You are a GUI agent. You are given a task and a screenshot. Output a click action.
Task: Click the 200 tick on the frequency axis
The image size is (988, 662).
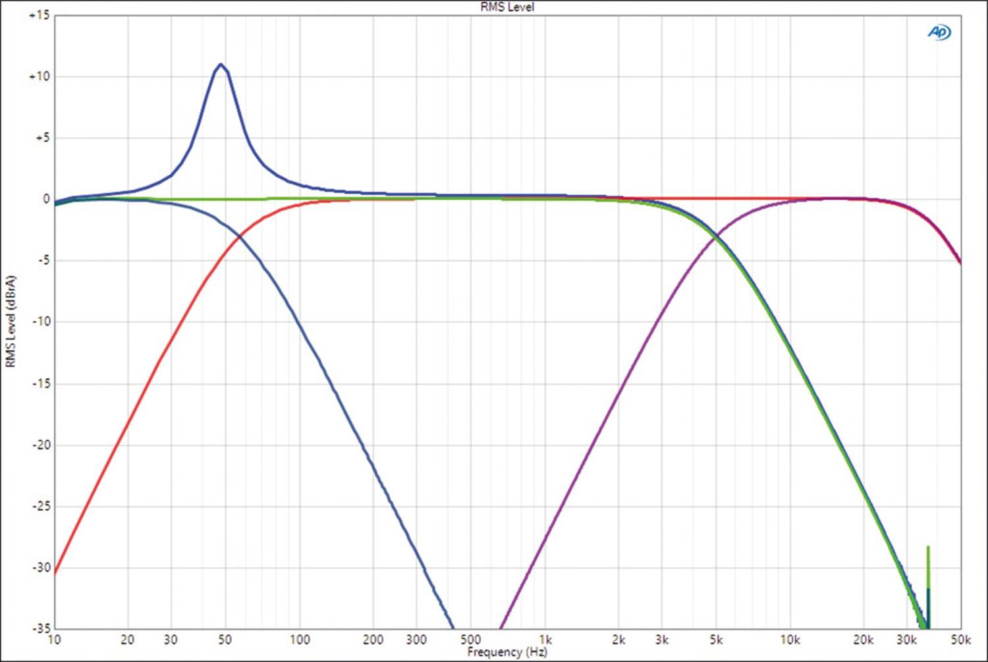373,640
